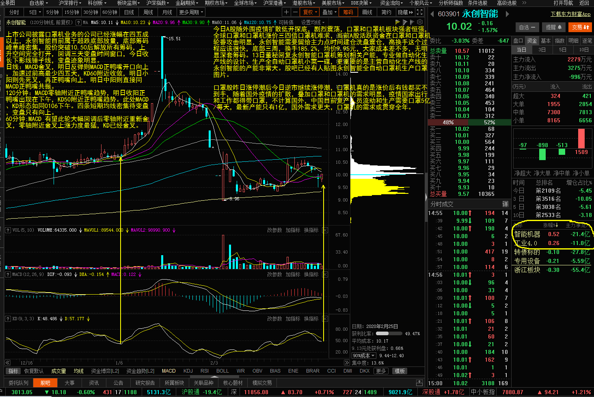Open the MACD indicator help question mark
594x397 pixels.
[x=8, y=274]
